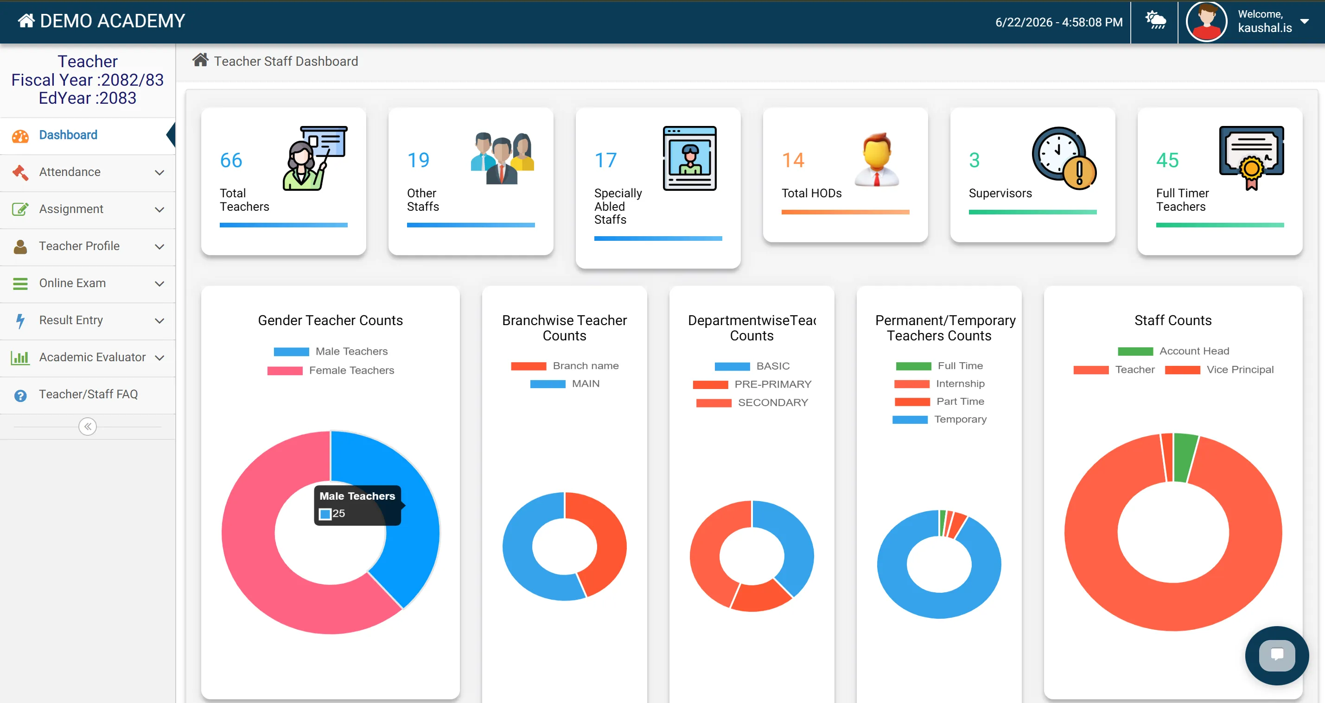The height and width of the screenshot is (703, 1325).
Task: Toggle Temporary legend entry
Action: pyautogui.click(x=939, y=419)
